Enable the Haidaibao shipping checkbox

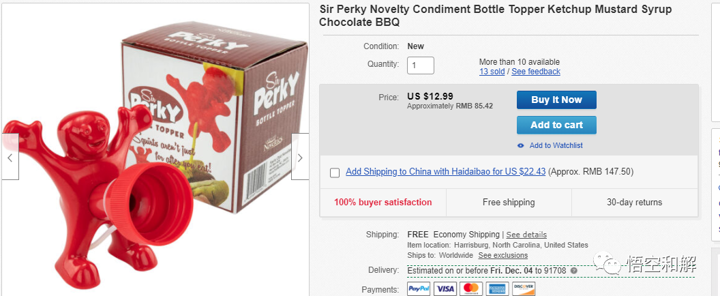(x=335, y=173)
